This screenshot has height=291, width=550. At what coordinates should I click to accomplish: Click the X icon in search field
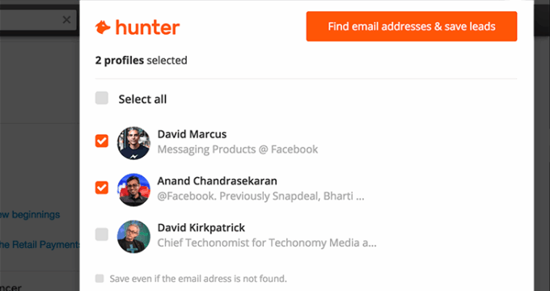click(x=66, y=20)
